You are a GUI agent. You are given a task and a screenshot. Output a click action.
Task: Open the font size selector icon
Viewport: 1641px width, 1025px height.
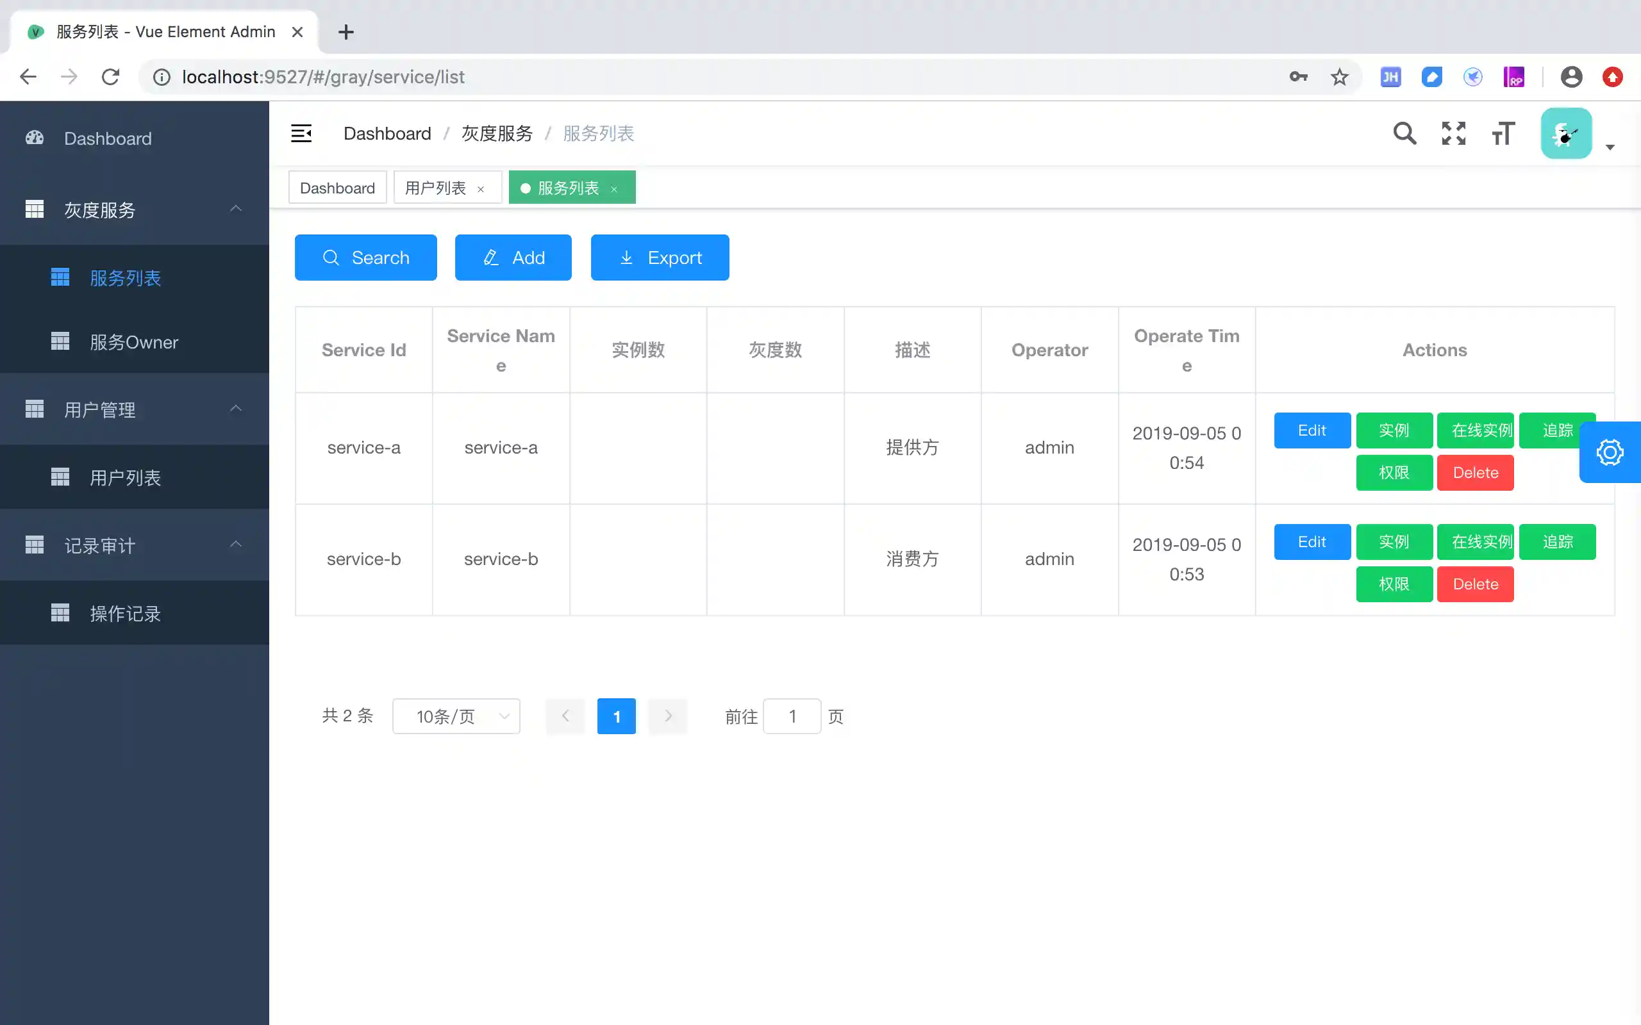tap(1503, 133)
